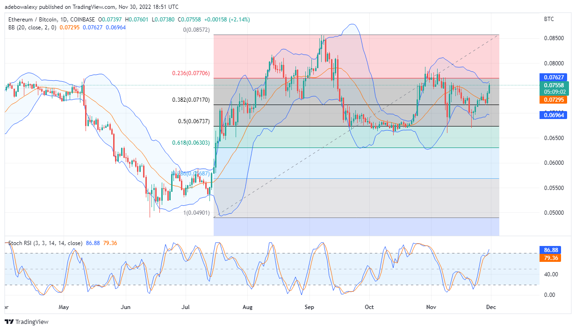Click the May label on time axis
The width and height of the screenshot is (576, 330).
click(x=64, y=307)
